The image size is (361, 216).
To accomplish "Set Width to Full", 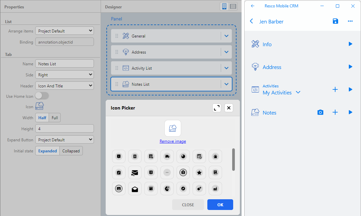I will pyautogui.click(x=55, y=118).
